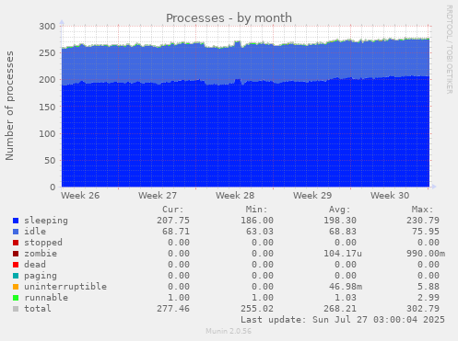Viewport: 458px width, 341px height.
Task: Click the sleeping legend color swatch
Action: click(x=16, y=221)
